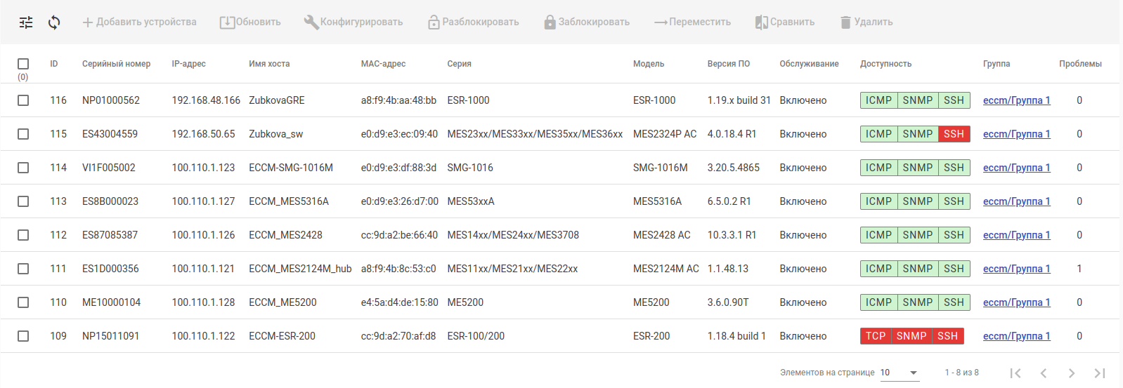Click the Lock padlock icon
The image size is (1123, 388).
[x=550, y=22]
